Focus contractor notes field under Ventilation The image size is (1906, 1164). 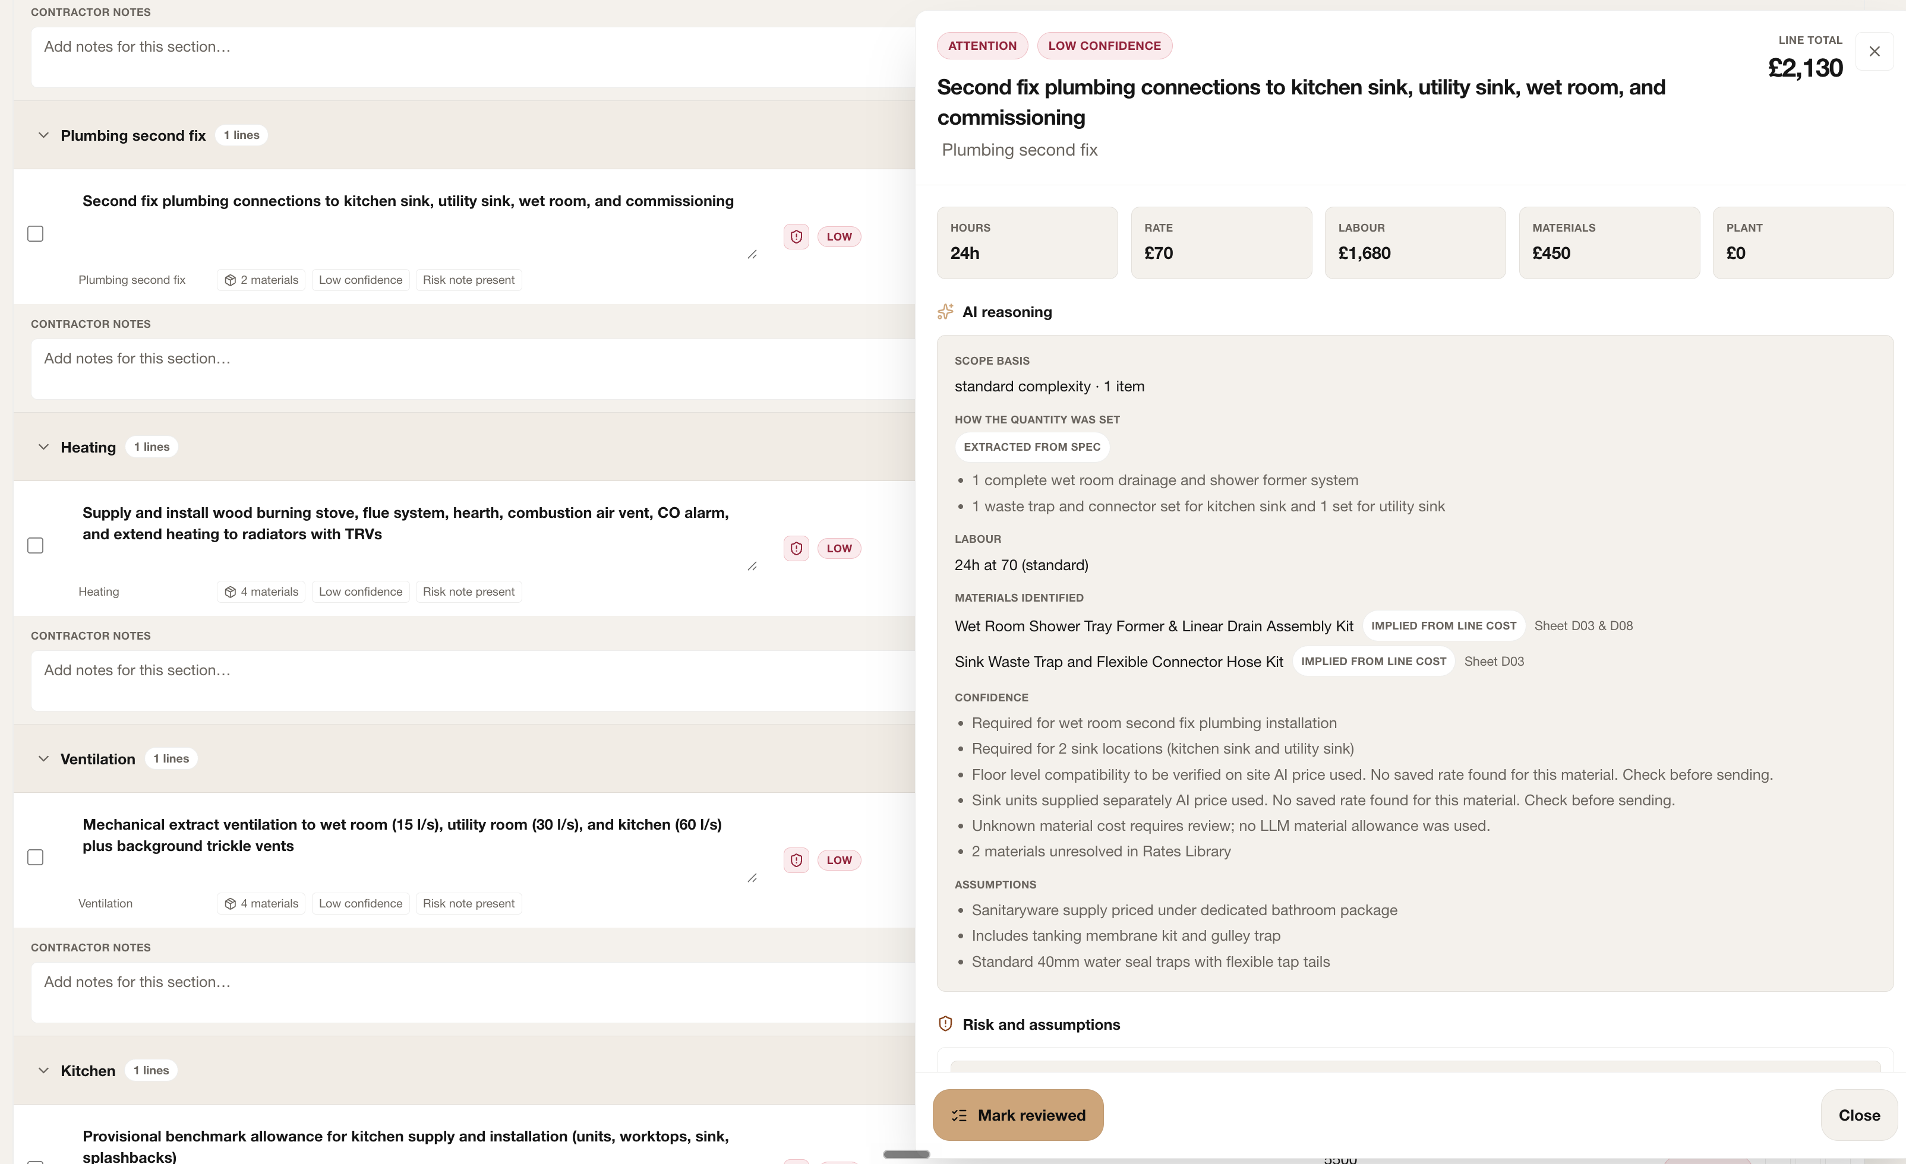[x=472, y=992]
